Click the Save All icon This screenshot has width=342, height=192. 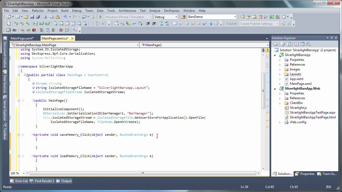click(38, 17)
